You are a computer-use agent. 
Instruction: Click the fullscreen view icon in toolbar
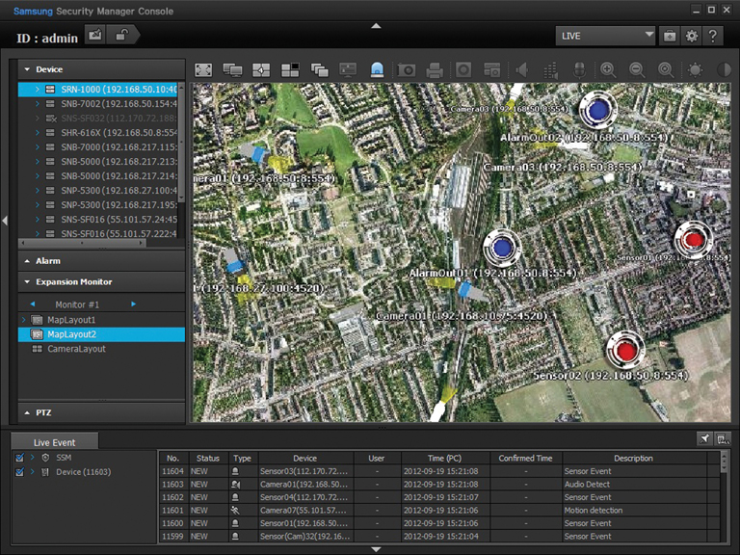click(203, 70)
